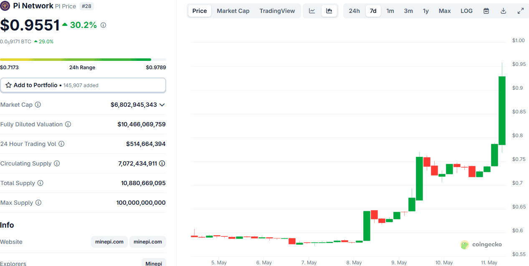Expand chart to fullscreen
This screenshot has height=266, width=529.
520,11
